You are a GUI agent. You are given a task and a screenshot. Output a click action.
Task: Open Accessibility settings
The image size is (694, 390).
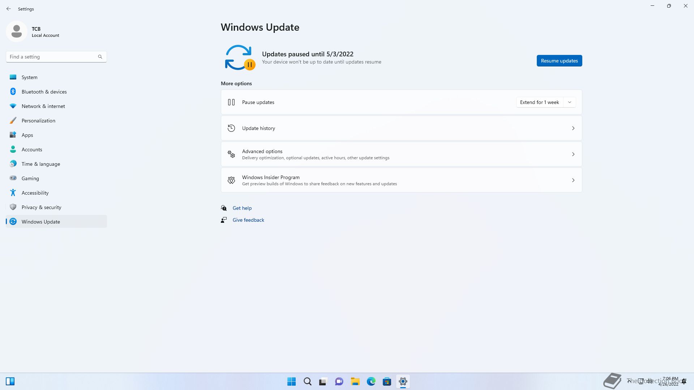[x=56, y=193]
